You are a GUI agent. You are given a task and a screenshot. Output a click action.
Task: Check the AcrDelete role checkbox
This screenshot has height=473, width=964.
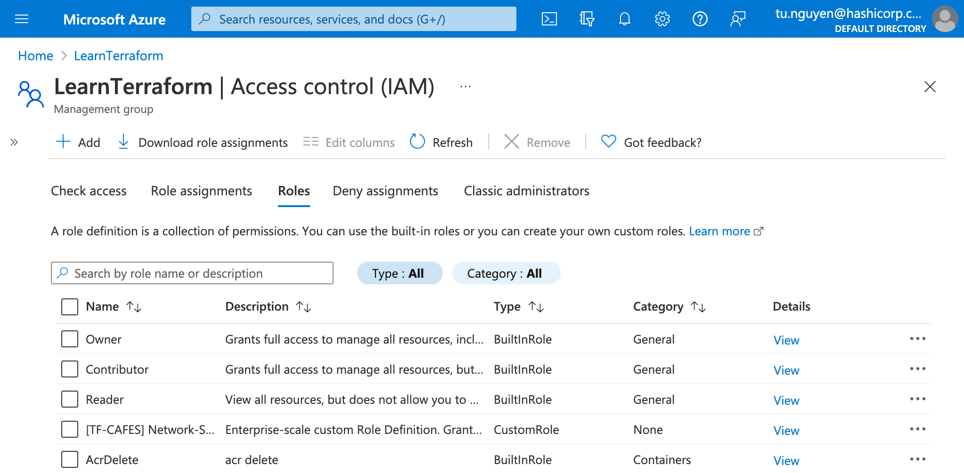70,459
